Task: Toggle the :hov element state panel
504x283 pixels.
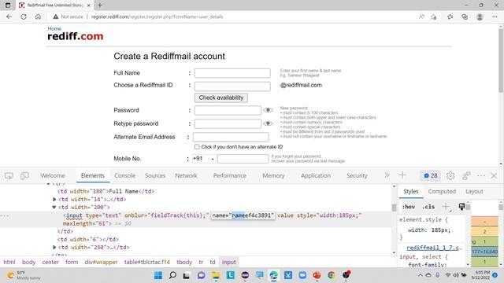Action: (409, 207)
